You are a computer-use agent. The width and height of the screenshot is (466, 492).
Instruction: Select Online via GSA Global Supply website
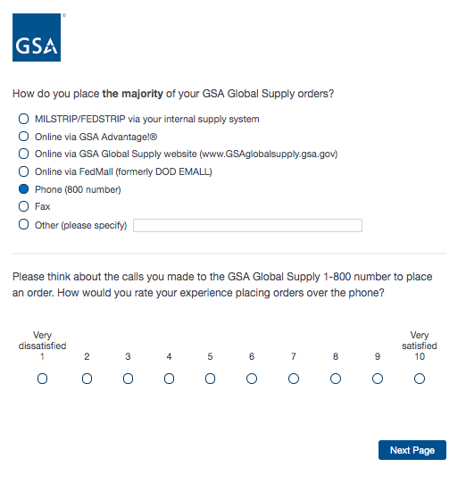point(23,154)
